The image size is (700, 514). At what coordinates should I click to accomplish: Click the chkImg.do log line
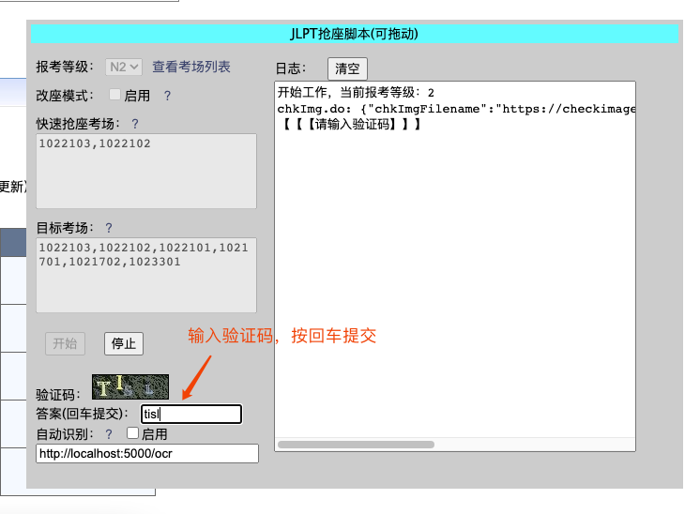coord(456,109)
